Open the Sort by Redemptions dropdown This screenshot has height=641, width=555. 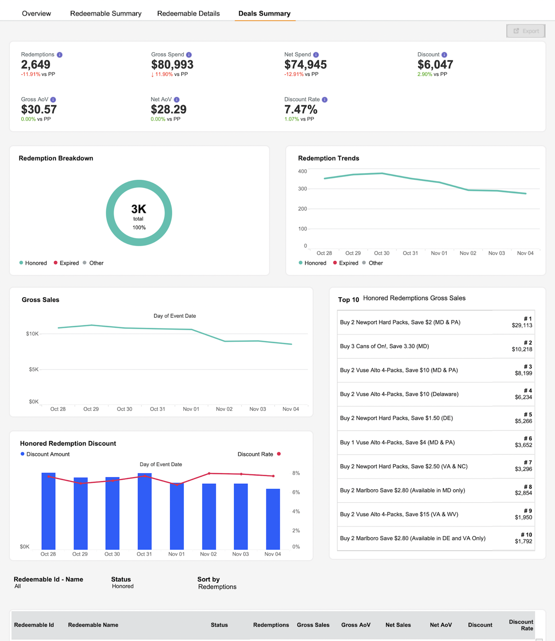(217, 583)
